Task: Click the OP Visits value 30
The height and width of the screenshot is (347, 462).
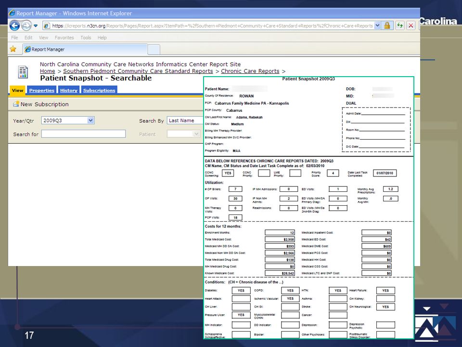Action: click(235, 199)
